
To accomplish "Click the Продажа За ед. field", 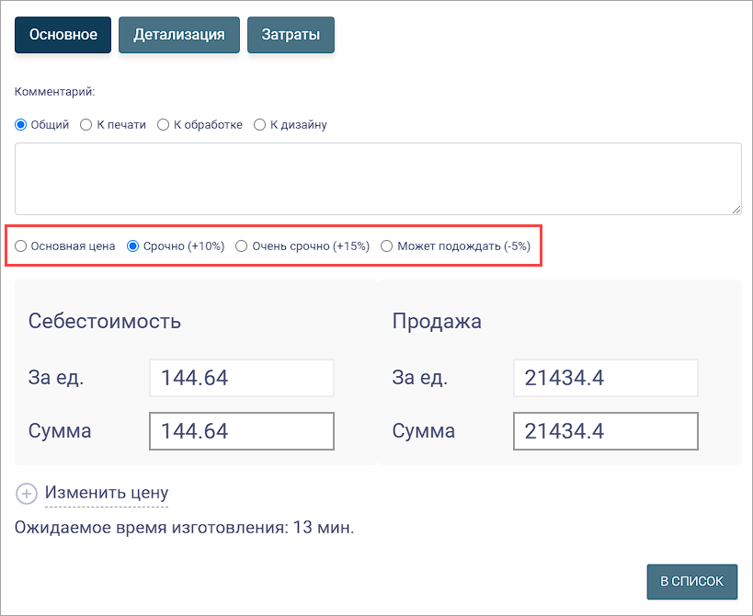I will (606, 378).
